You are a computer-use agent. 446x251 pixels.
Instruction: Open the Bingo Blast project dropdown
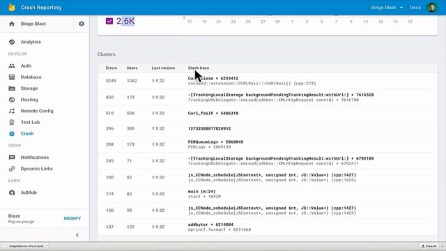[x=387, y=8]
